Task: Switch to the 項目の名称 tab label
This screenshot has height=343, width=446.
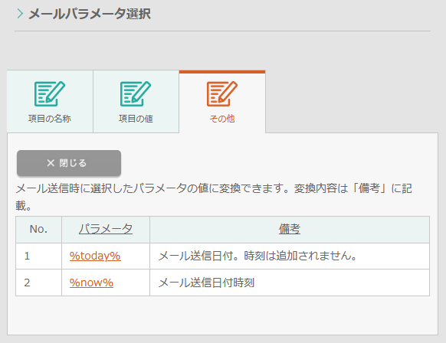Action: (50, 119)
